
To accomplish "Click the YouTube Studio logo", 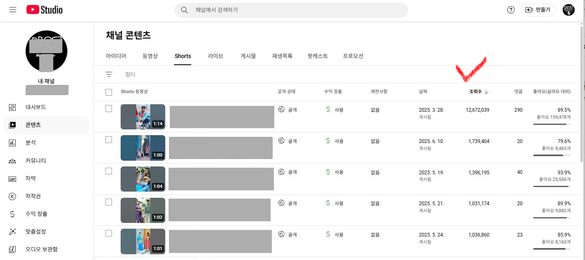I will [x=45, y=9].
